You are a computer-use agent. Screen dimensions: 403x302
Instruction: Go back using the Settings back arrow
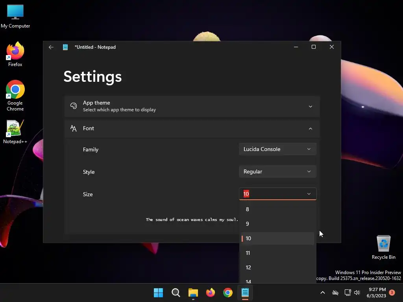(x=51, y=47)
